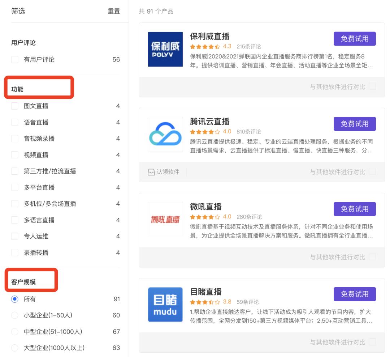Click the count 56 beside 有用户评论
This screenshot has height=357, width=390.
(116, 60)
